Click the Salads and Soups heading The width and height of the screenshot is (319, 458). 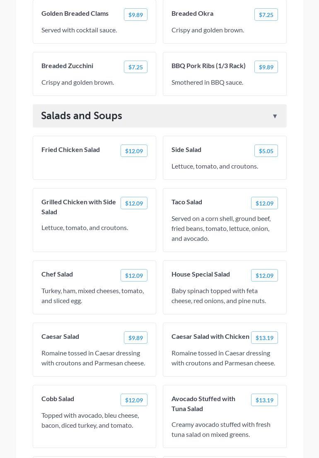(82, 116)
